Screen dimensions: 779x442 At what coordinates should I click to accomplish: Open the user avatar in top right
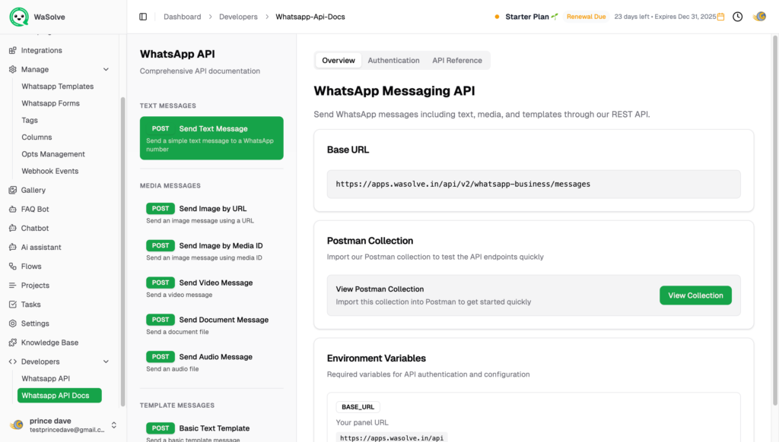tap(759, 17)
